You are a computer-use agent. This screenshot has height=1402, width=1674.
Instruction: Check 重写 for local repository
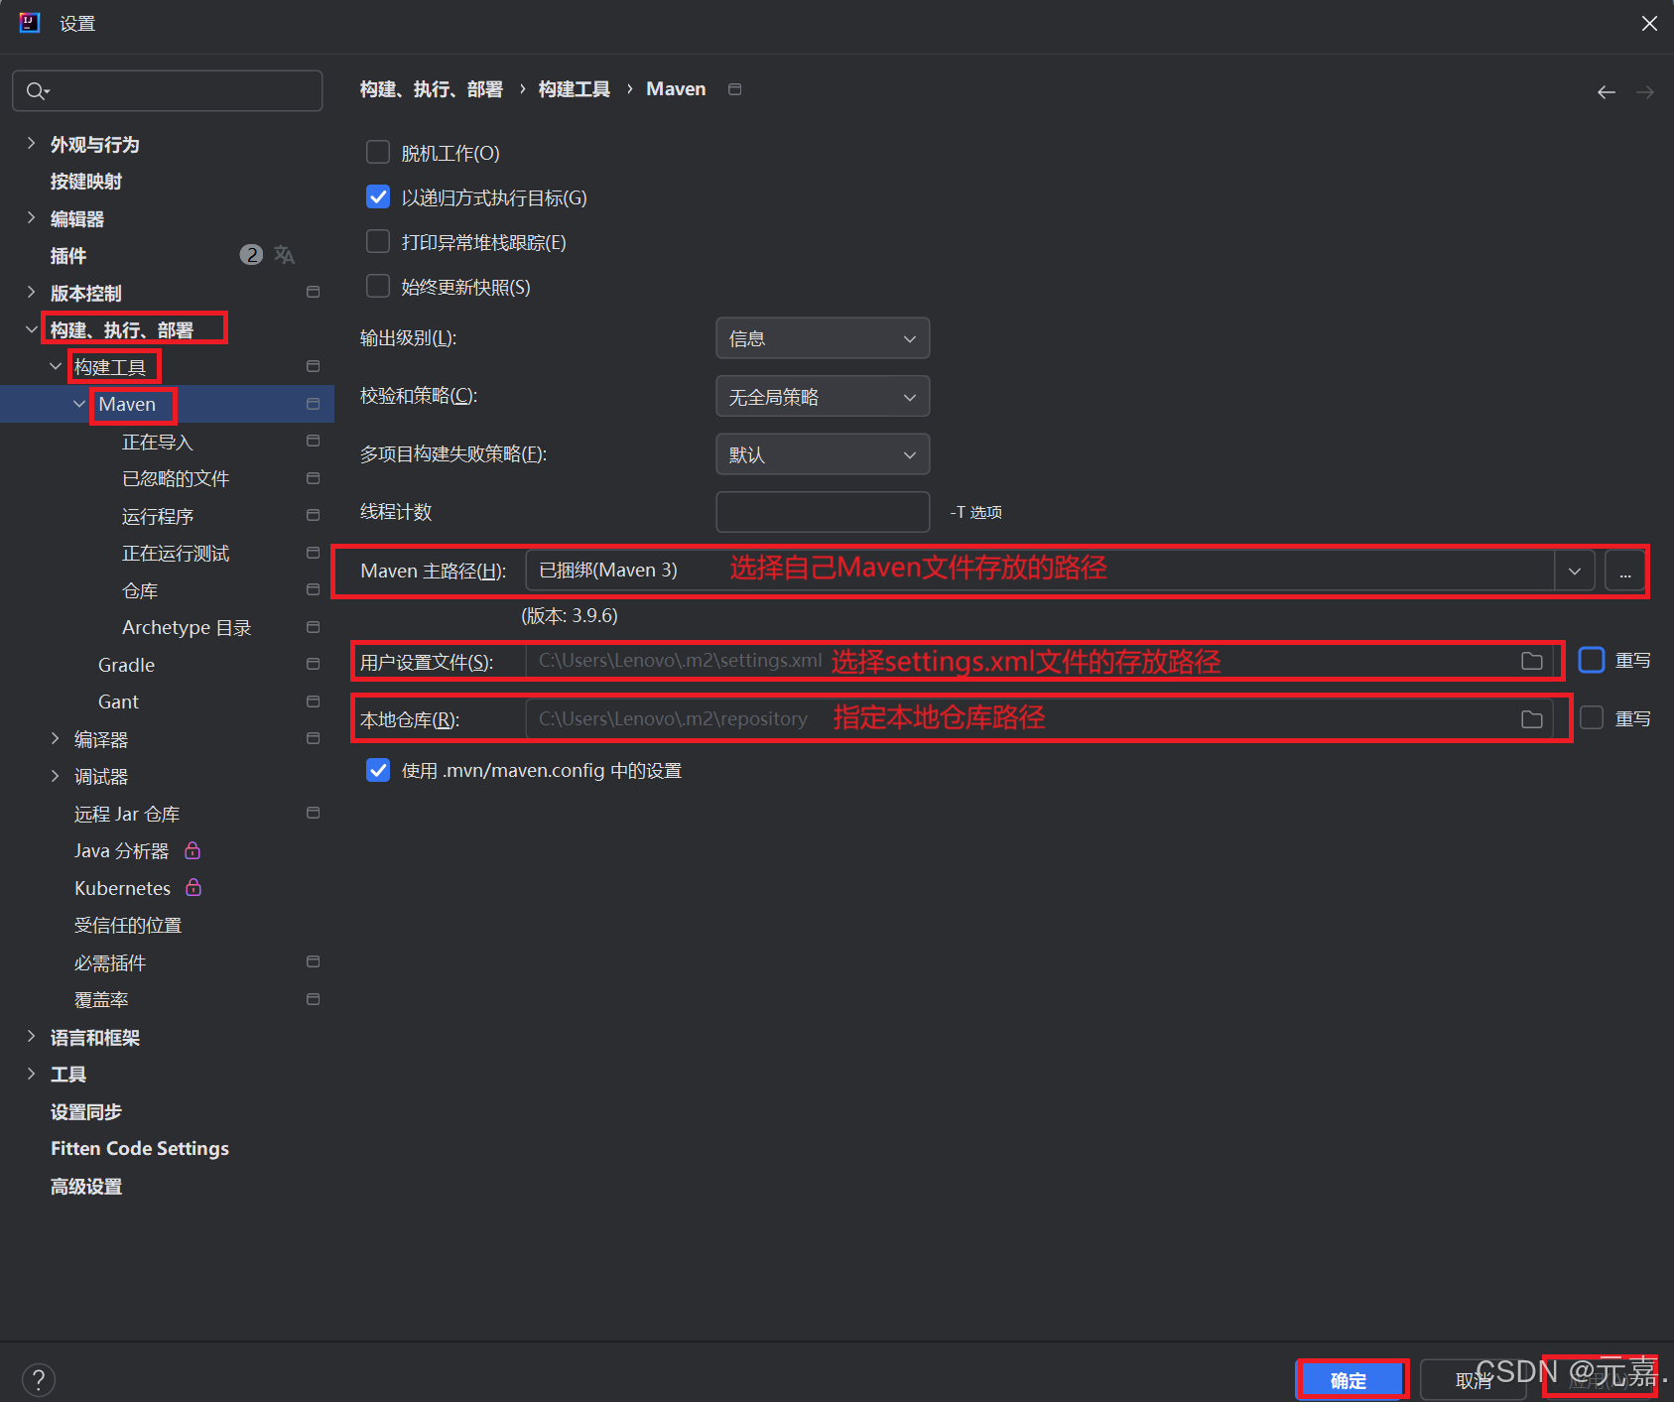pos(1592,717)
